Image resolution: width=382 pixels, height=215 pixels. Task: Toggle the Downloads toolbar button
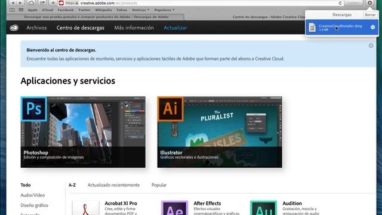coord(369,3)
